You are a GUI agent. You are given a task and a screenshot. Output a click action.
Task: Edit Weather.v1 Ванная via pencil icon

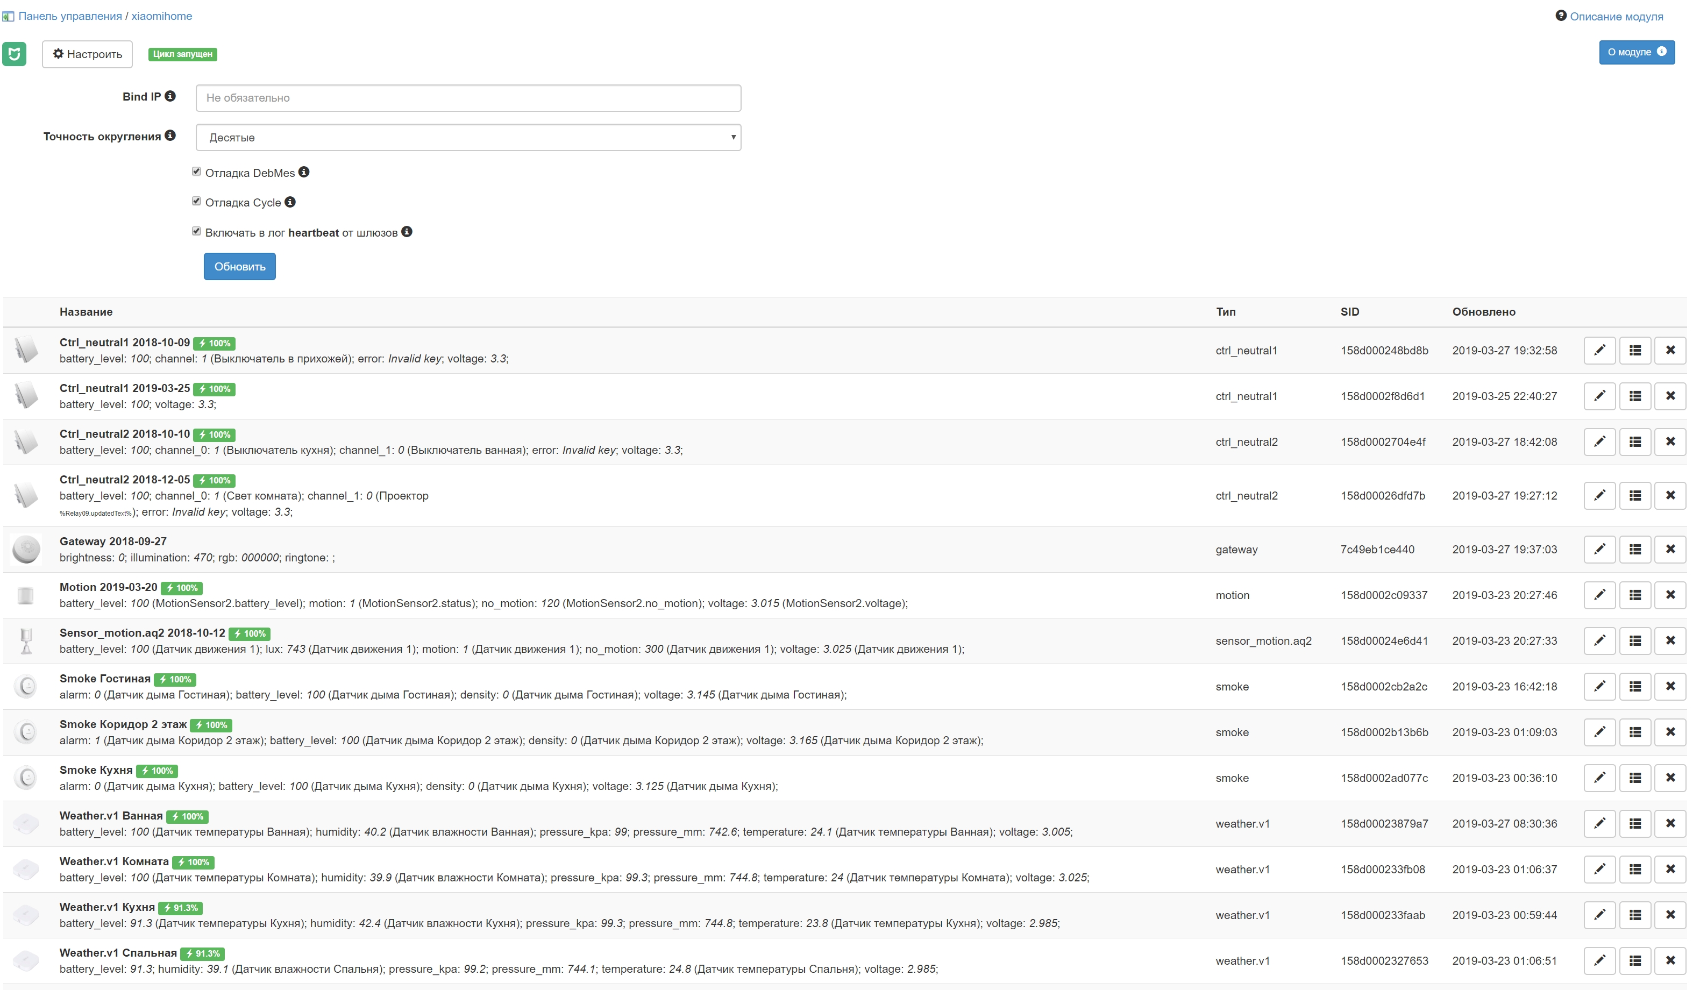pyautogui.click(x=1599, y=823)
